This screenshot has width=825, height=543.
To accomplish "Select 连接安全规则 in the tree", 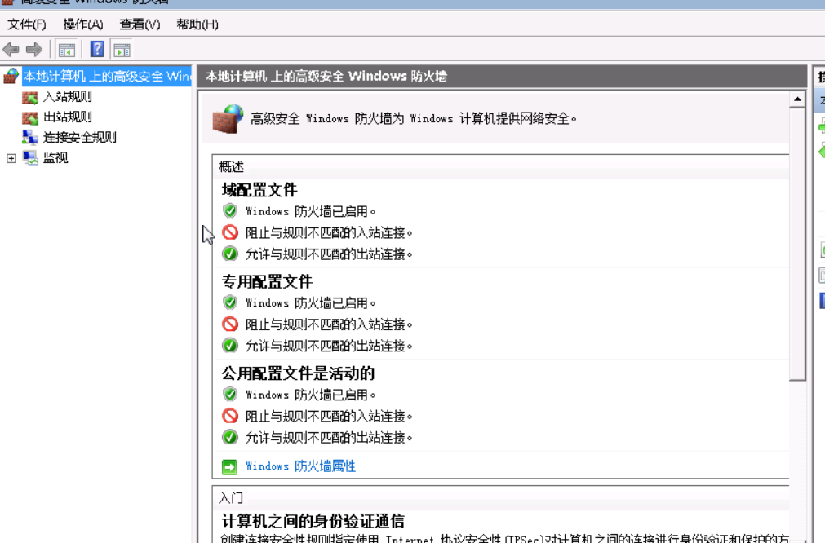I will (x=79, y=137).
